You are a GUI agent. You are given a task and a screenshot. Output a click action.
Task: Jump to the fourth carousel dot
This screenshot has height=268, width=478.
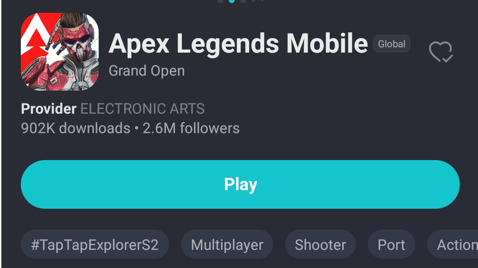[x=254, y=0]
